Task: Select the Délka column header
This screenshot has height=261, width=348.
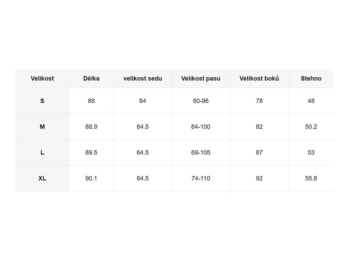Action: click(91, 79)
